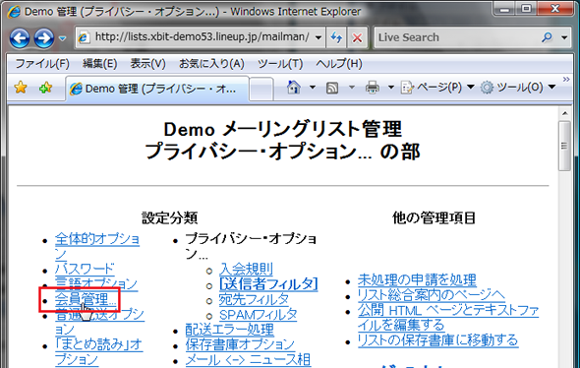Open the 保存書庫オプション link
The height and width of the screenshot is (368, 580).
point(240,344)
